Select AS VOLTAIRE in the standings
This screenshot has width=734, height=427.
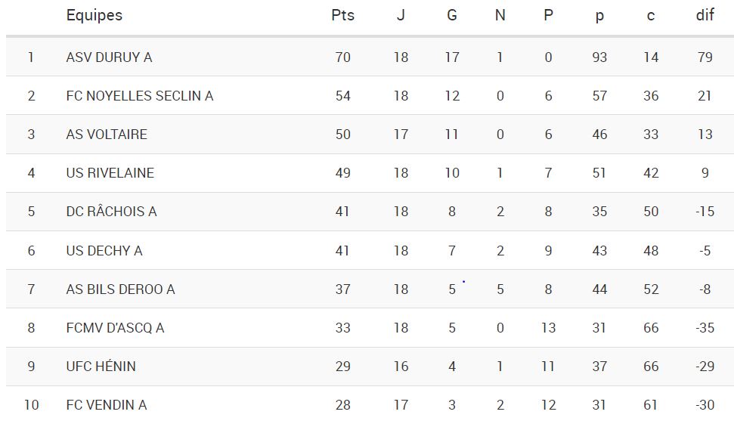pos(107,134)
